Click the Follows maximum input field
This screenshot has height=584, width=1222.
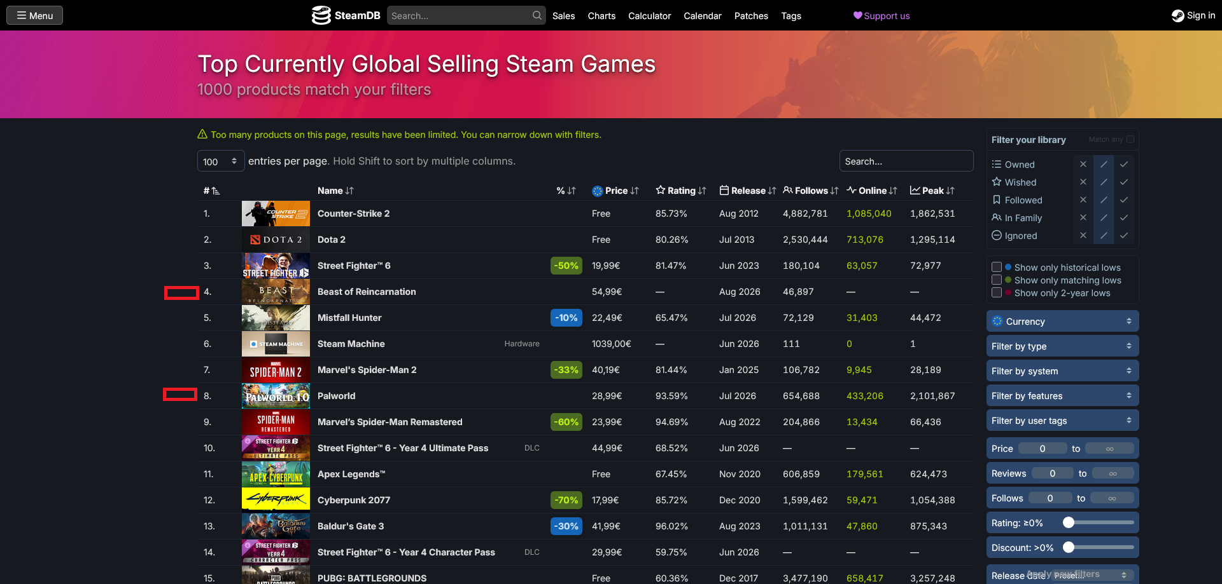(x=1112, y=498)
